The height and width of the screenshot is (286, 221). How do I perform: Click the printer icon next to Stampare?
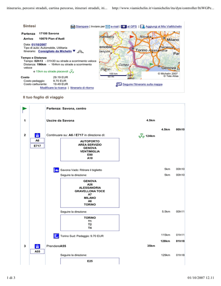click(x=73, y=27)
